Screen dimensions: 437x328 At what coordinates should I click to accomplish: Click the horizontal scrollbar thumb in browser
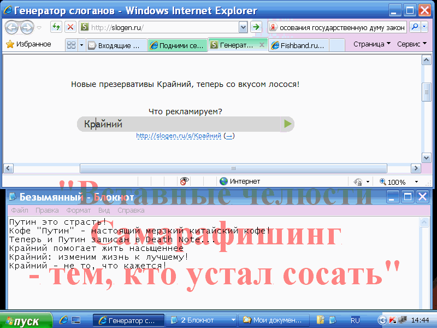coord(233,168)
